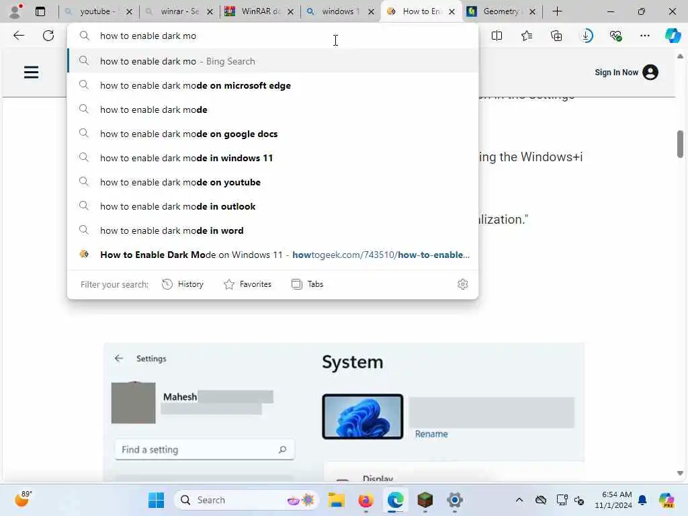This screenshot has height=516, width=688.
Task: Filter search by History
Action: coord(183,284)
